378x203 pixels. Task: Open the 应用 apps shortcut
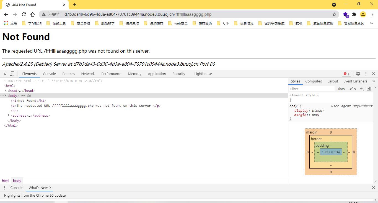11,23
